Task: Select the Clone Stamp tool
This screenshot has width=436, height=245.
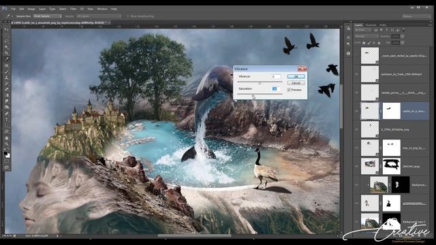Action: pyautogui.click(x=6, y=78)
